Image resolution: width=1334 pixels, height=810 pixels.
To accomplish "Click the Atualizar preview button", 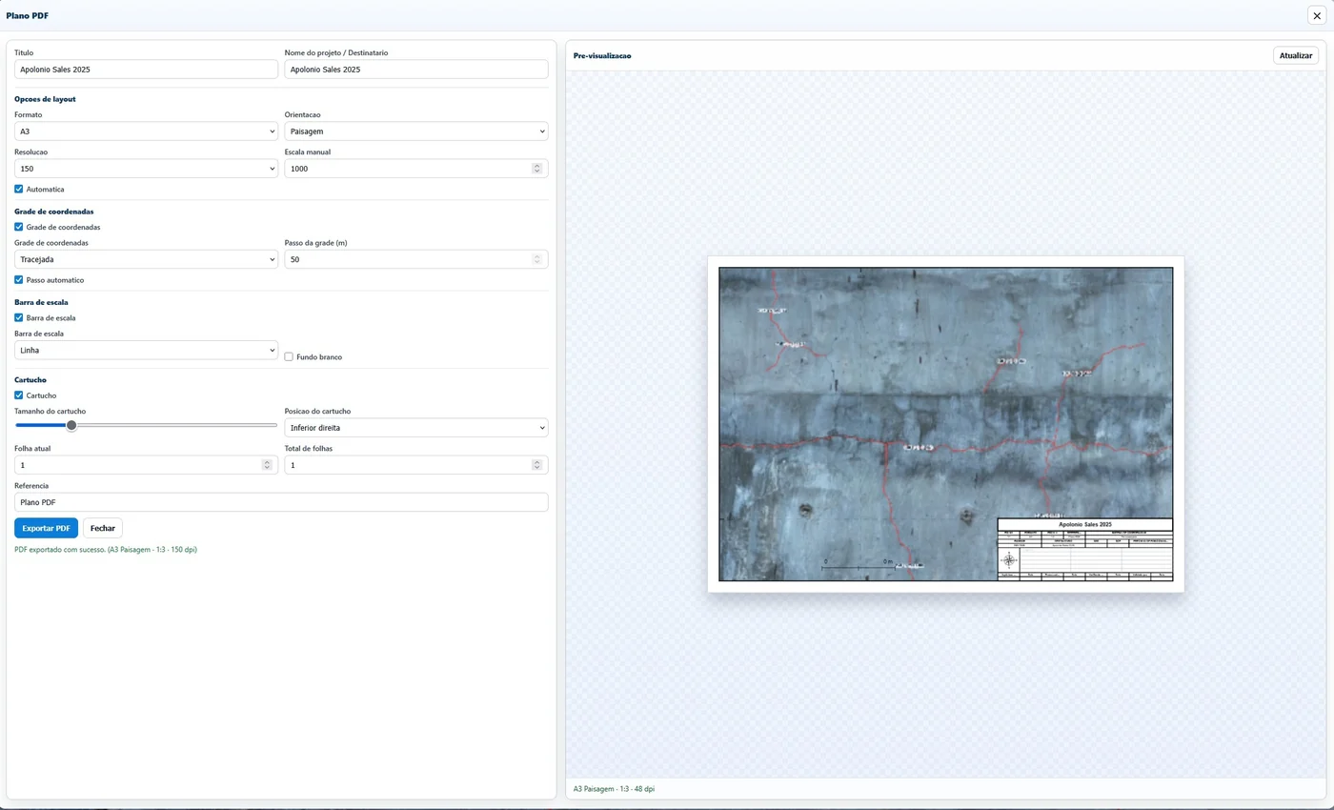I will tap(1296, 55).
